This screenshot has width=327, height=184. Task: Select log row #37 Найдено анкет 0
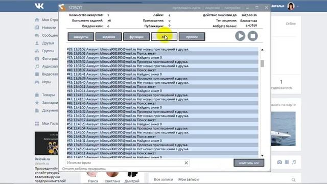click(x=162, y=58)
